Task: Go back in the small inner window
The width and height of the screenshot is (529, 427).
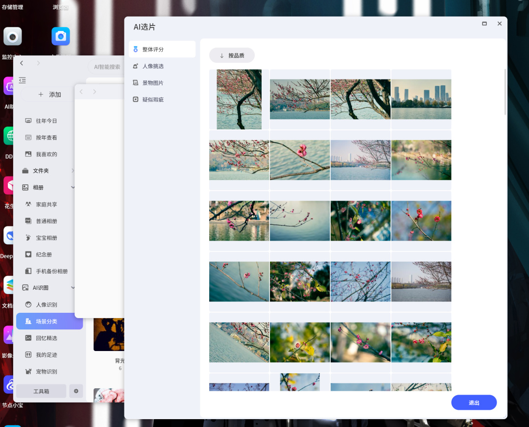Action: (81, 92)
